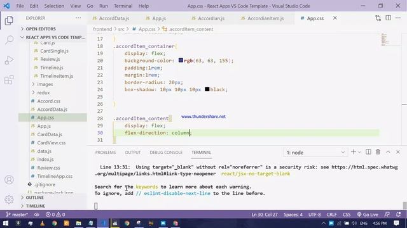Click the terminal scrollbar thumb

[404, 205]
